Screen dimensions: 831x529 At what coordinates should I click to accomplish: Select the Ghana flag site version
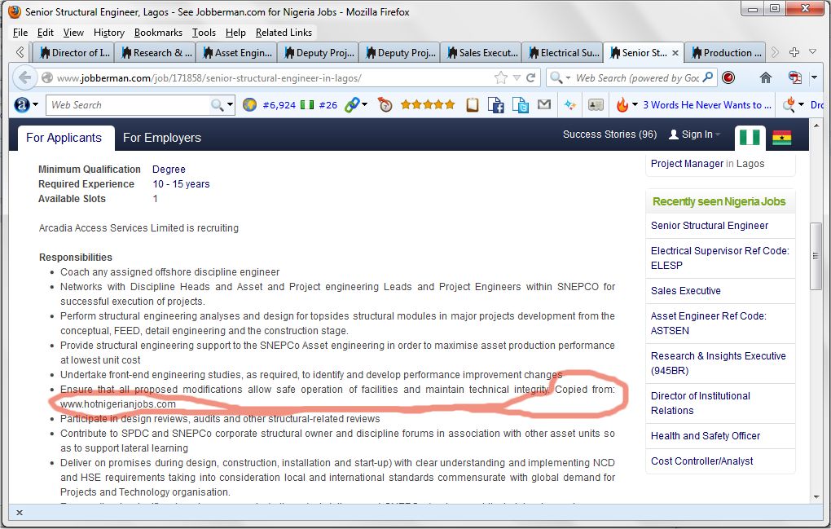782,138
